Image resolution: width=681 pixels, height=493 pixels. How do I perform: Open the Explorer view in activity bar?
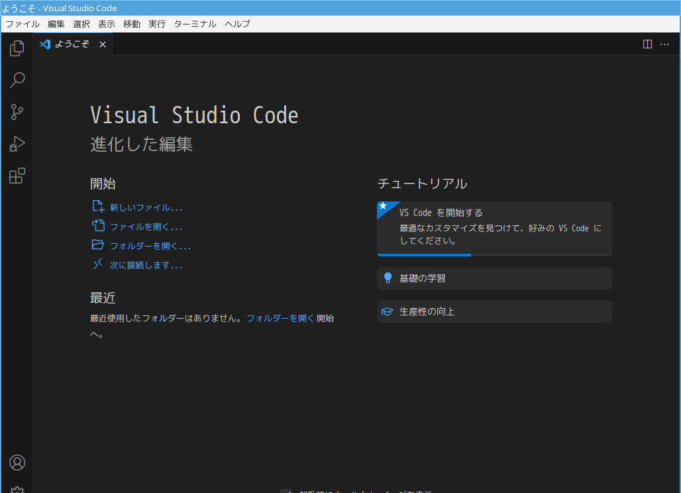[17, 48]
